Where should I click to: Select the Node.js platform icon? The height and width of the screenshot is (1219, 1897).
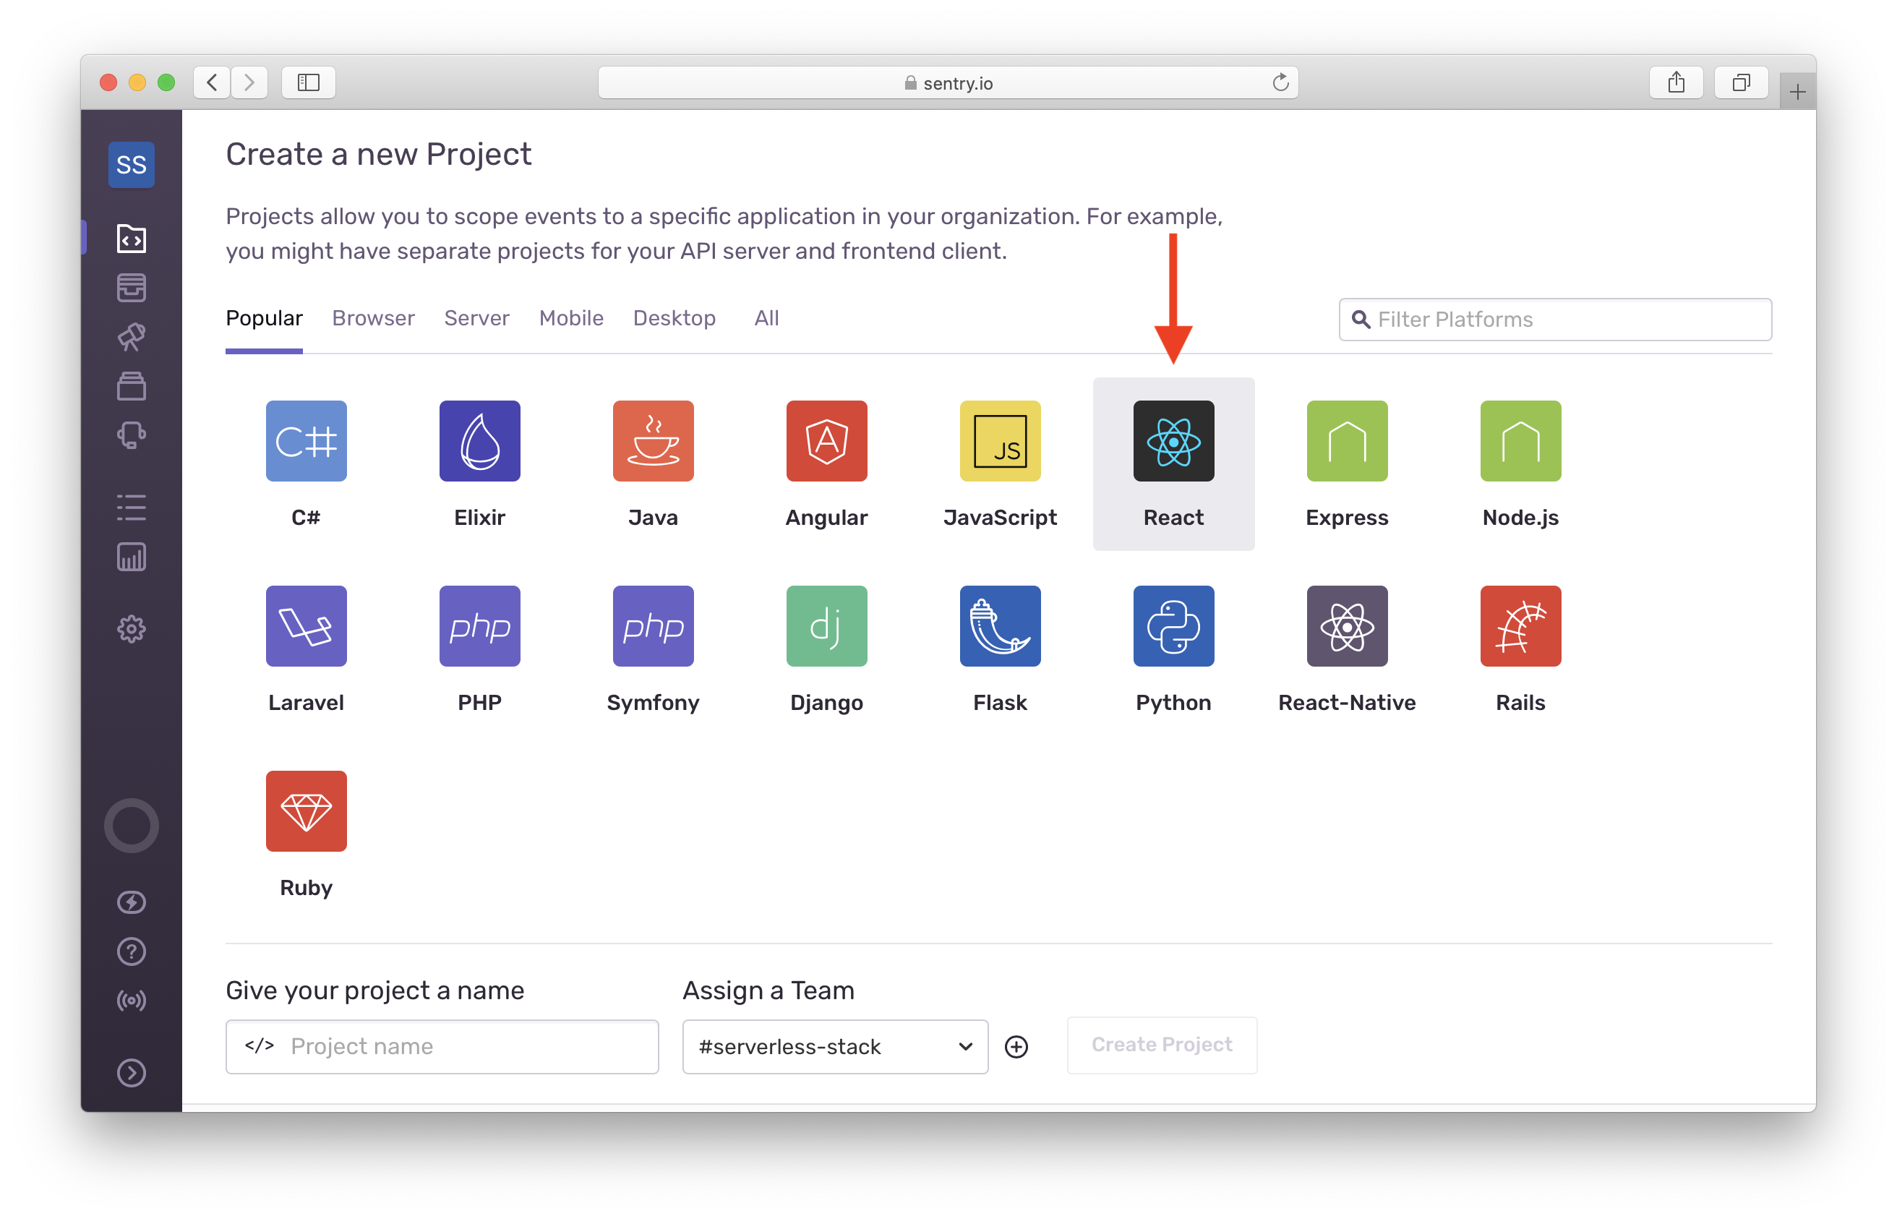tap(1520, 441)
